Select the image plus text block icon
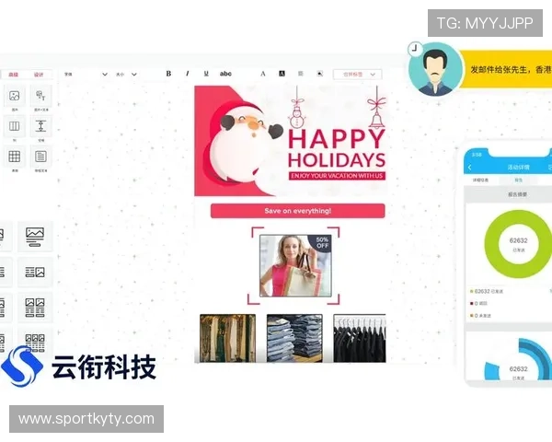 [x=40, y=96]
